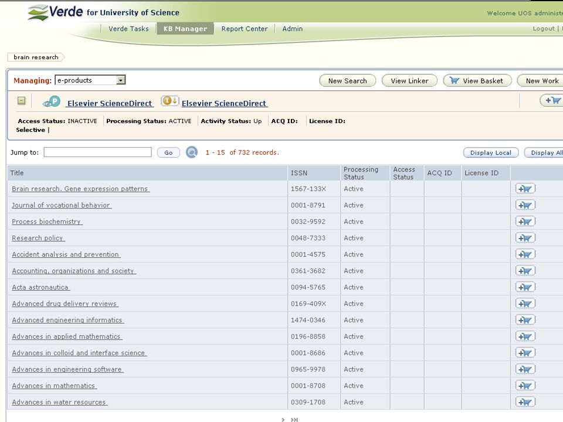Open Brain research. Gene expression patterns title
Screen dimensions: 563x422
80,189
